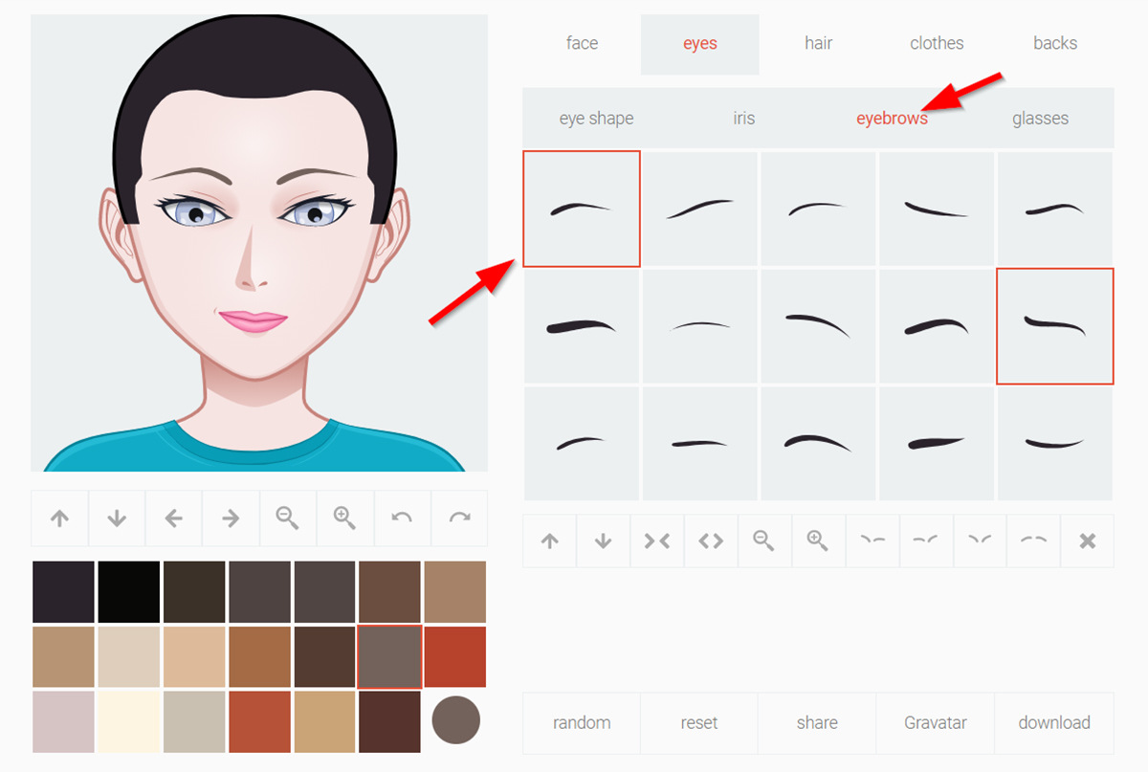Screen dimensions: 1148x772
Task: Click the random button
Action: (x=581, y=722)
